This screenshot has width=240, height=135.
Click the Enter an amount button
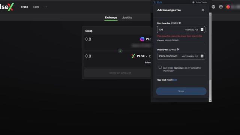(x=117, y=73)
